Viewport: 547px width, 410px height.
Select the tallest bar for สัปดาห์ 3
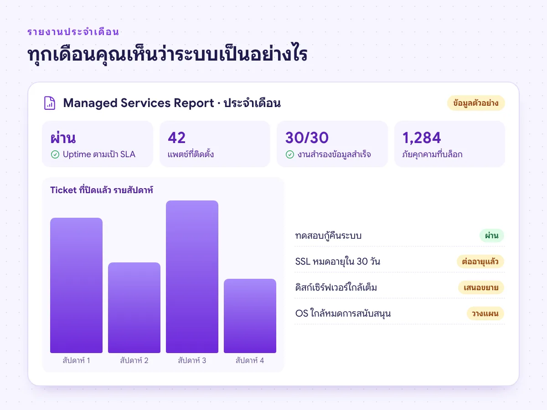coord(192,277)
